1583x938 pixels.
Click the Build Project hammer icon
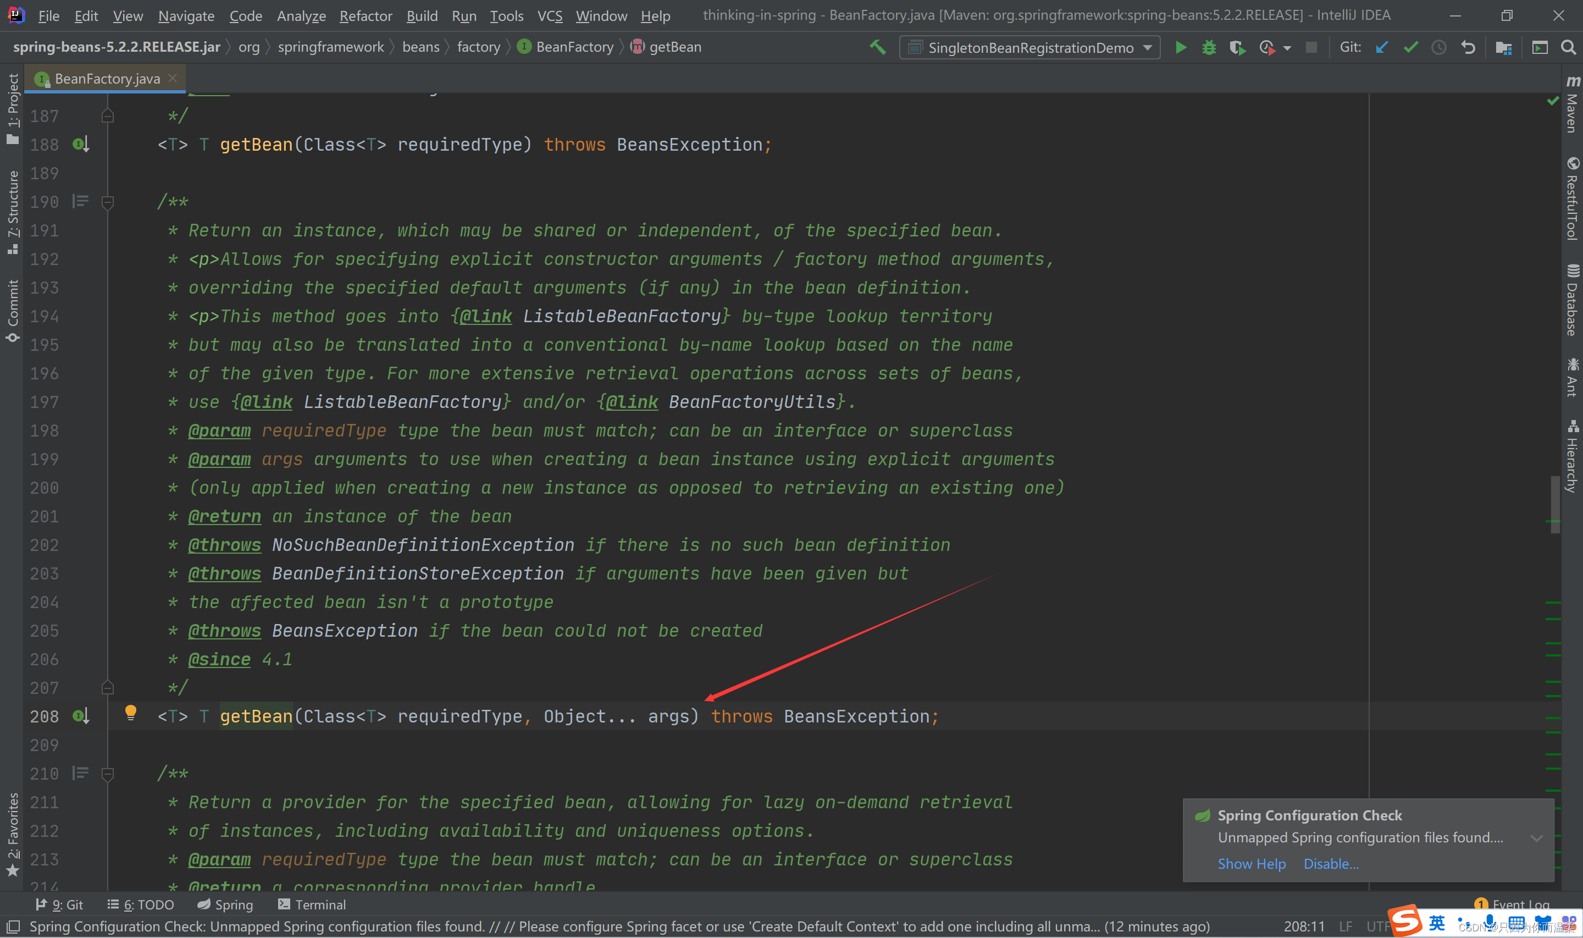[x=878, y=47]
